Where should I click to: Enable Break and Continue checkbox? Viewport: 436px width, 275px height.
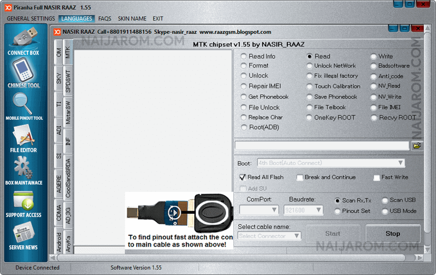pyautogui.click(x=300, y=178)
